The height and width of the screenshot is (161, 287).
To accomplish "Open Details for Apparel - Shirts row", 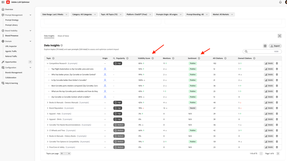I will [269, 119].
